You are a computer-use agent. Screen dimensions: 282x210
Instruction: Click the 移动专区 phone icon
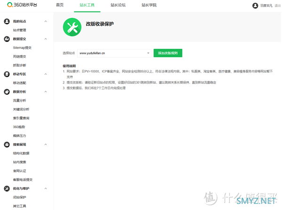[7, 74]
